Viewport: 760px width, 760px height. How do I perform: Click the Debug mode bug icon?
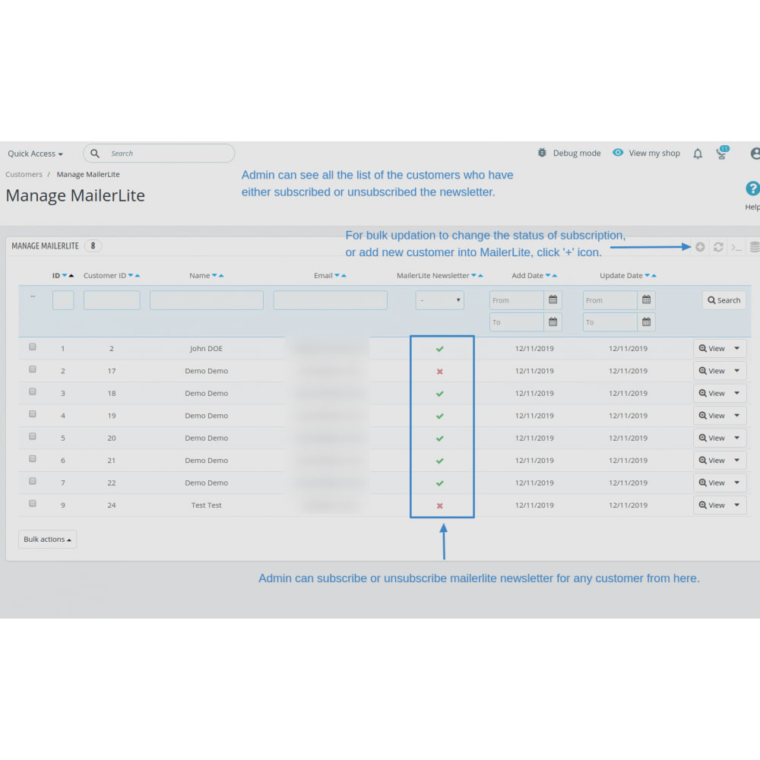pyautogui.click(x=542, y=153)
